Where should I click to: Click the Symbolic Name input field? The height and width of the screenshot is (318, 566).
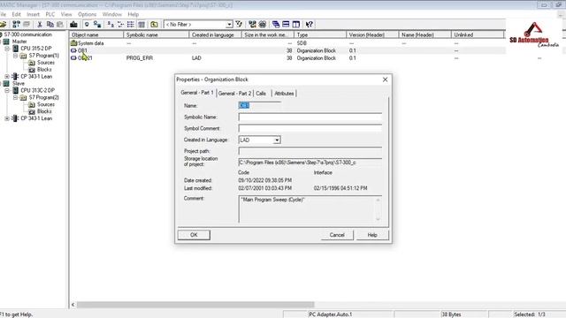(x=310, y=117)
